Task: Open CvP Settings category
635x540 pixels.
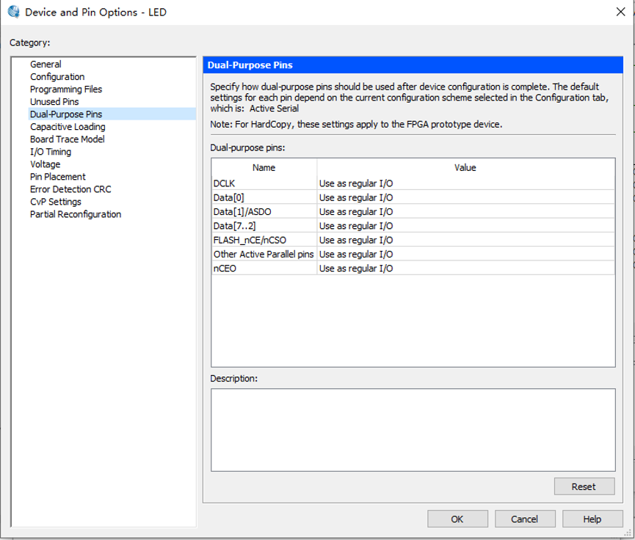Action: pyautogui.click(x=56, y=202)
